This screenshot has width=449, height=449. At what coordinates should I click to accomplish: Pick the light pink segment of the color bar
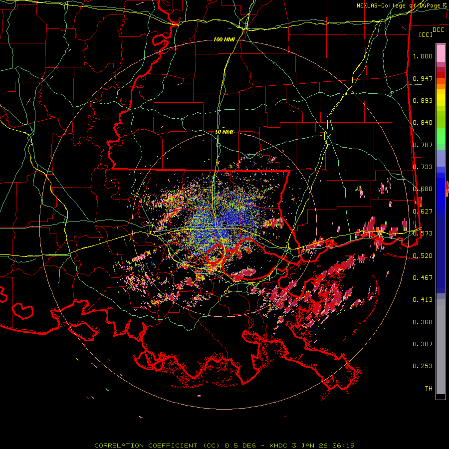pos(441,53)
